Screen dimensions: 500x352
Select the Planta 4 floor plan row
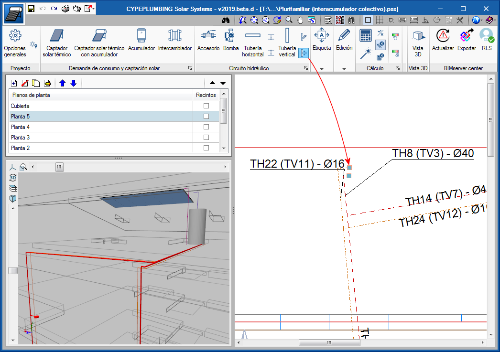[x=101, y=127]
